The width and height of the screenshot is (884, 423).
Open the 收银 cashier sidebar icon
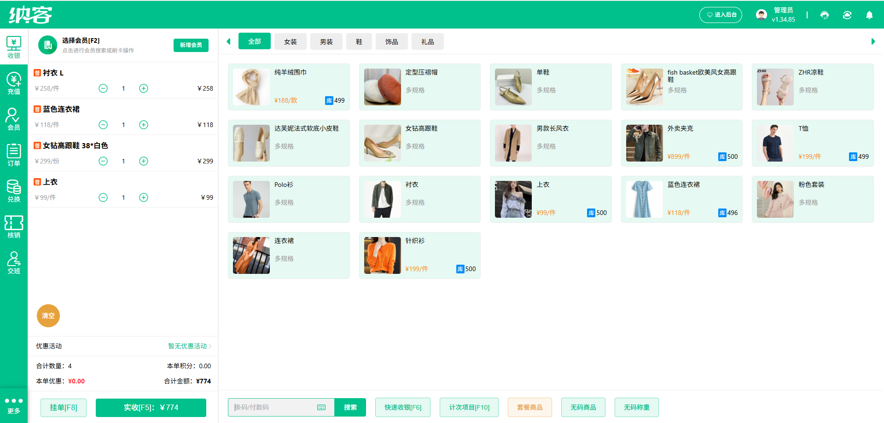[x=14, y=47]
